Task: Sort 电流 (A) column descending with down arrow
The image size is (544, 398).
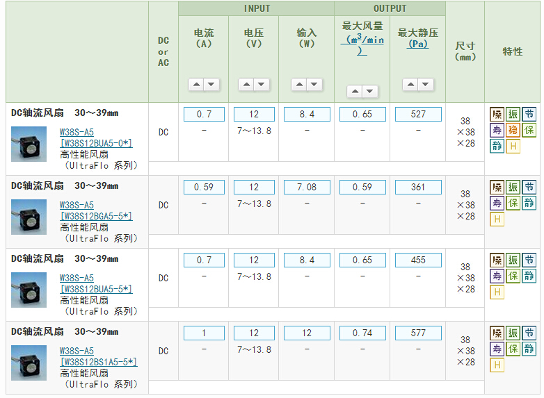Action: [x=211, y=84]
